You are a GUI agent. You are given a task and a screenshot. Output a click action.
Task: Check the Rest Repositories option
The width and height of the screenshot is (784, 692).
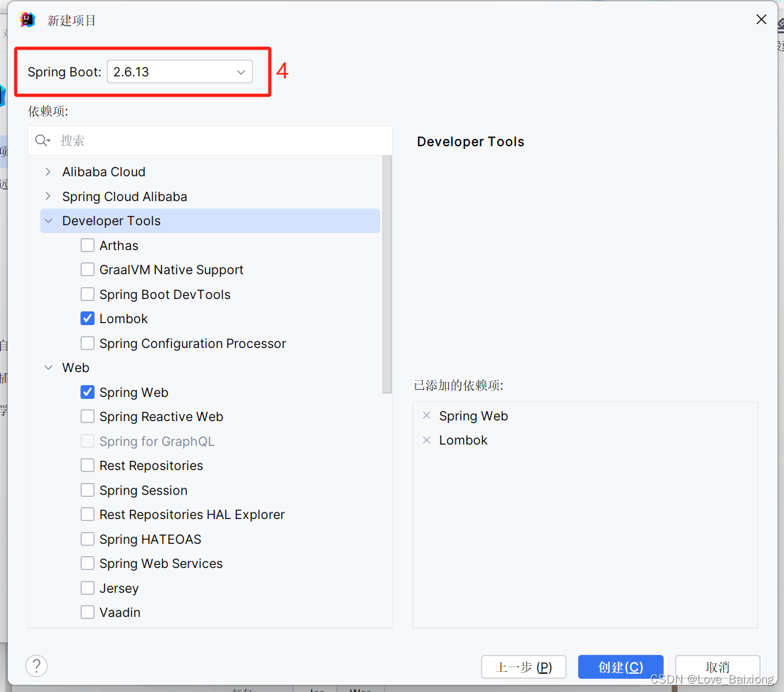click(88, 465)
